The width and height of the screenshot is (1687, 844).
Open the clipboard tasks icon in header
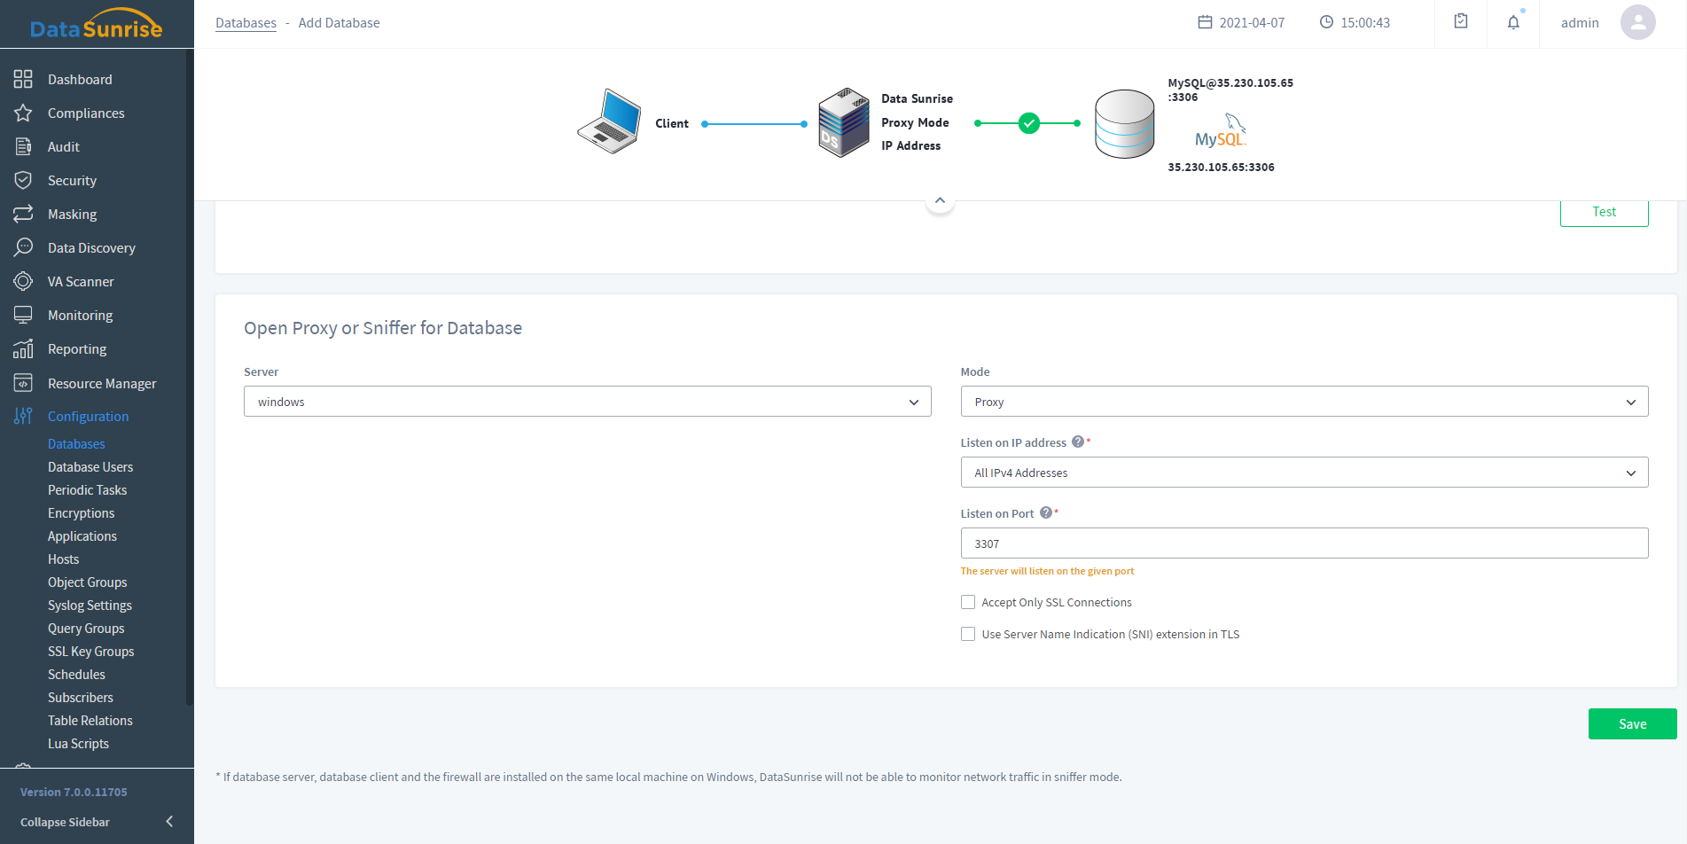click(x=1461, y=21)
